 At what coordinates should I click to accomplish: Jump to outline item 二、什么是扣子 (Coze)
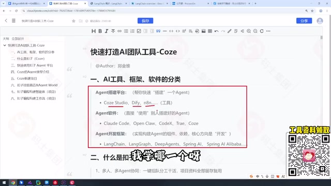tap(27, 58)
